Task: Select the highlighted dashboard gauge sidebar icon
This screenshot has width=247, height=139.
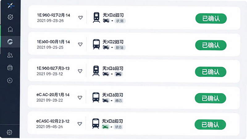Action: click(x=10, y=42)
